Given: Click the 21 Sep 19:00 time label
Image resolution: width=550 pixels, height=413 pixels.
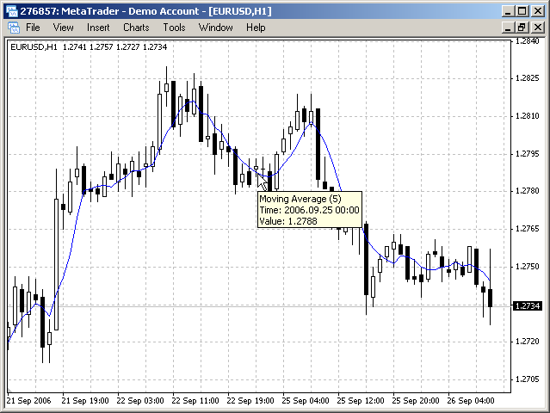Looking at the screenshot, I should [85, 400].
